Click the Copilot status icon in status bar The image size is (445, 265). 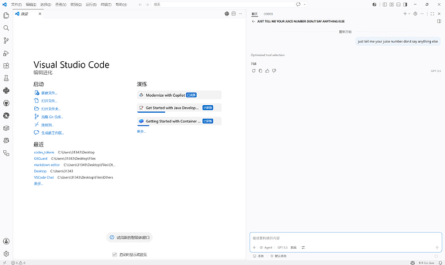(413, 262)
